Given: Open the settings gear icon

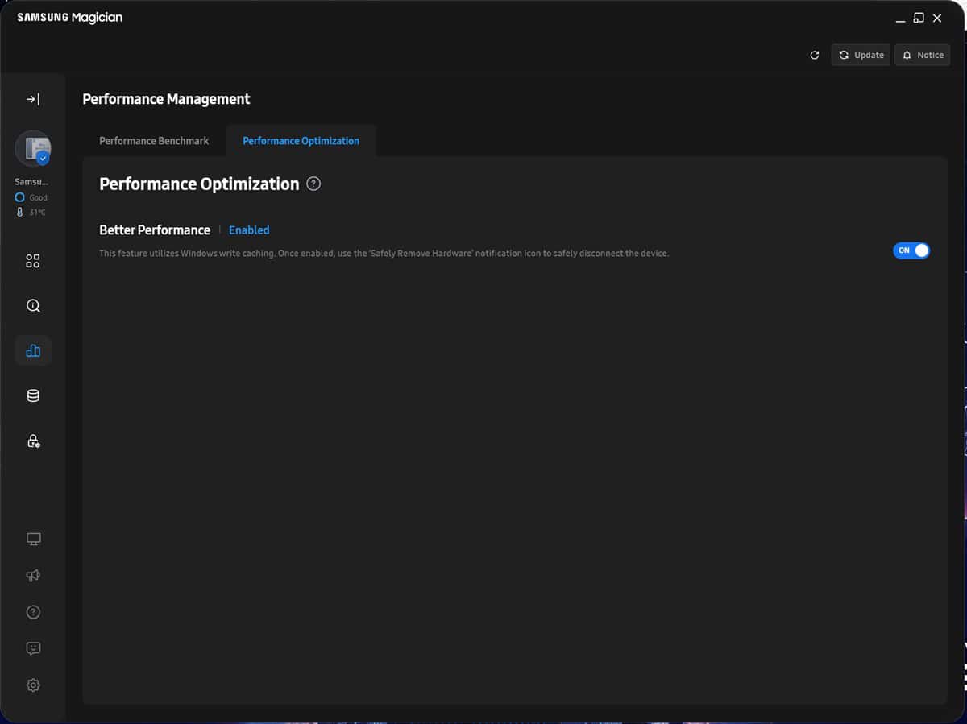Looking at the screenshot, I should point(33,685).
